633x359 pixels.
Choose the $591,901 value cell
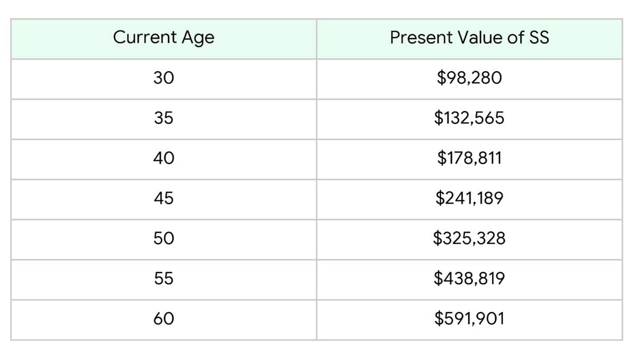click(x=469, y=318)
